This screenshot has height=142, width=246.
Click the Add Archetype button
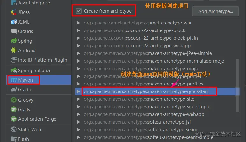click(215, 11)
